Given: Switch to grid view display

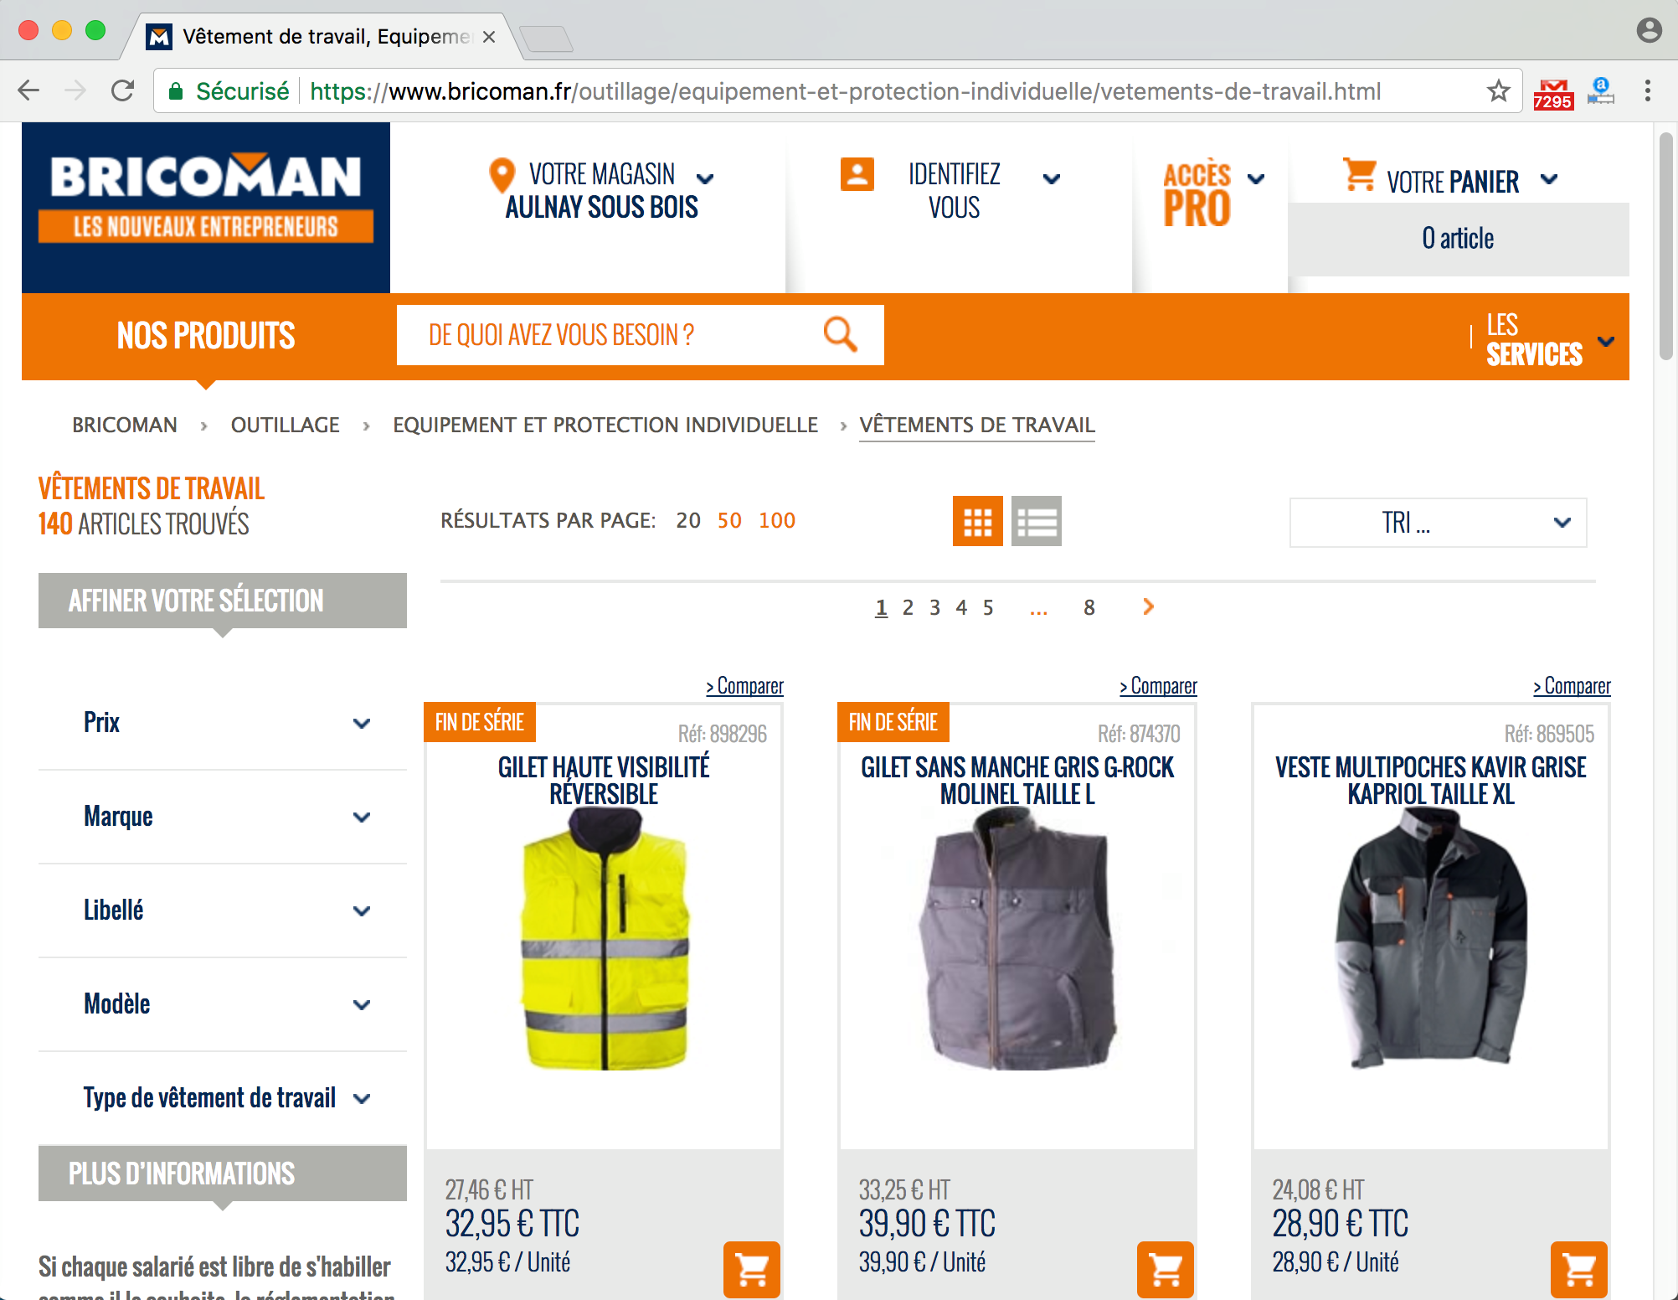Looking at the screenshot, I should tap(978, 521).
